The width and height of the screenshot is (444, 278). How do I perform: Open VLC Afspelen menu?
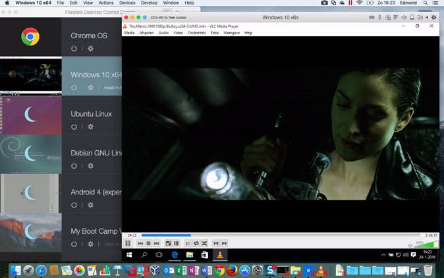click(146, 33)
